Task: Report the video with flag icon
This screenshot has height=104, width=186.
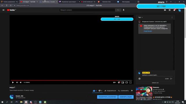Action: tap(132, 91)
